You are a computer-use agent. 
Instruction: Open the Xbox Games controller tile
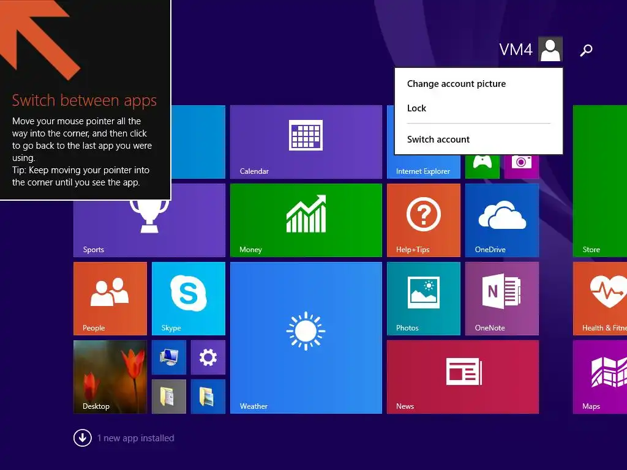482,166
